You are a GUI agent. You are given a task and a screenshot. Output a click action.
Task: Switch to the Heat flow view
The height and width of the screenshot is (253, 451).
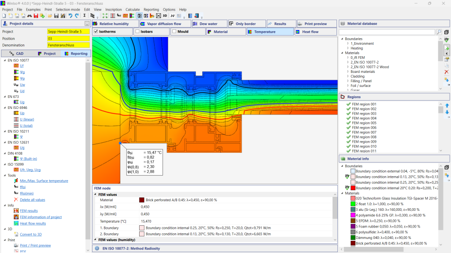(315, 32)
